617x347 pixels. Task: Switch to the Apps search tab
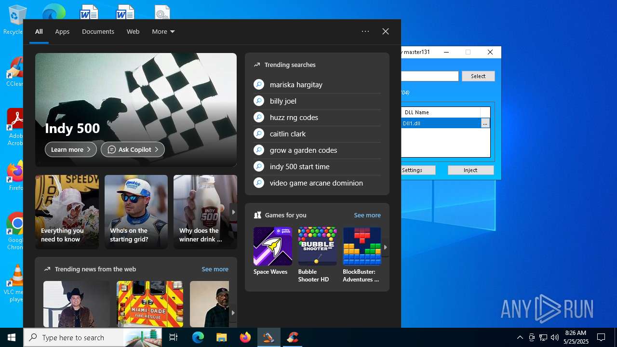click(62, 31)
